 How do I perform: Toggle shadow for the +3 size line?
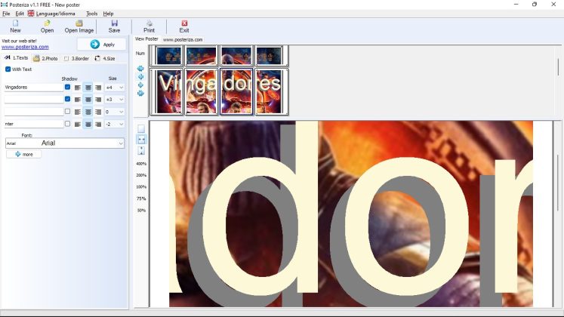(67, 99)
